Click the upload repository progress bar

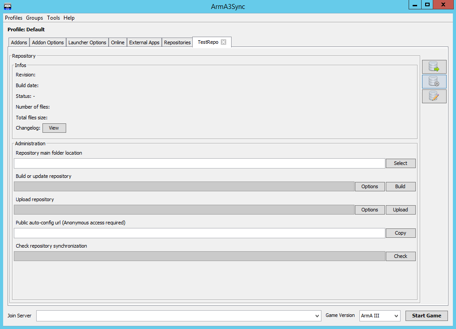[184, 210]
